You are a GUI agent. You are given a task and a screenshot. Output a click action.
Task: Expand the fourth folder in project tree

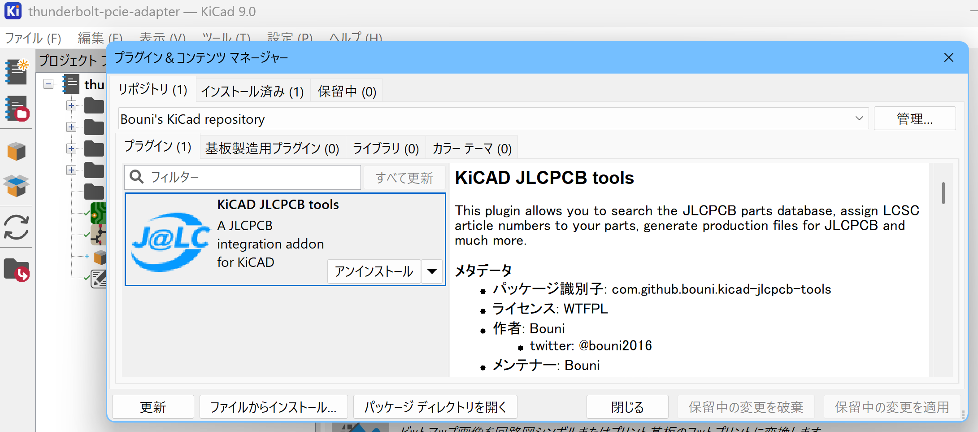[x=71, y=170]
